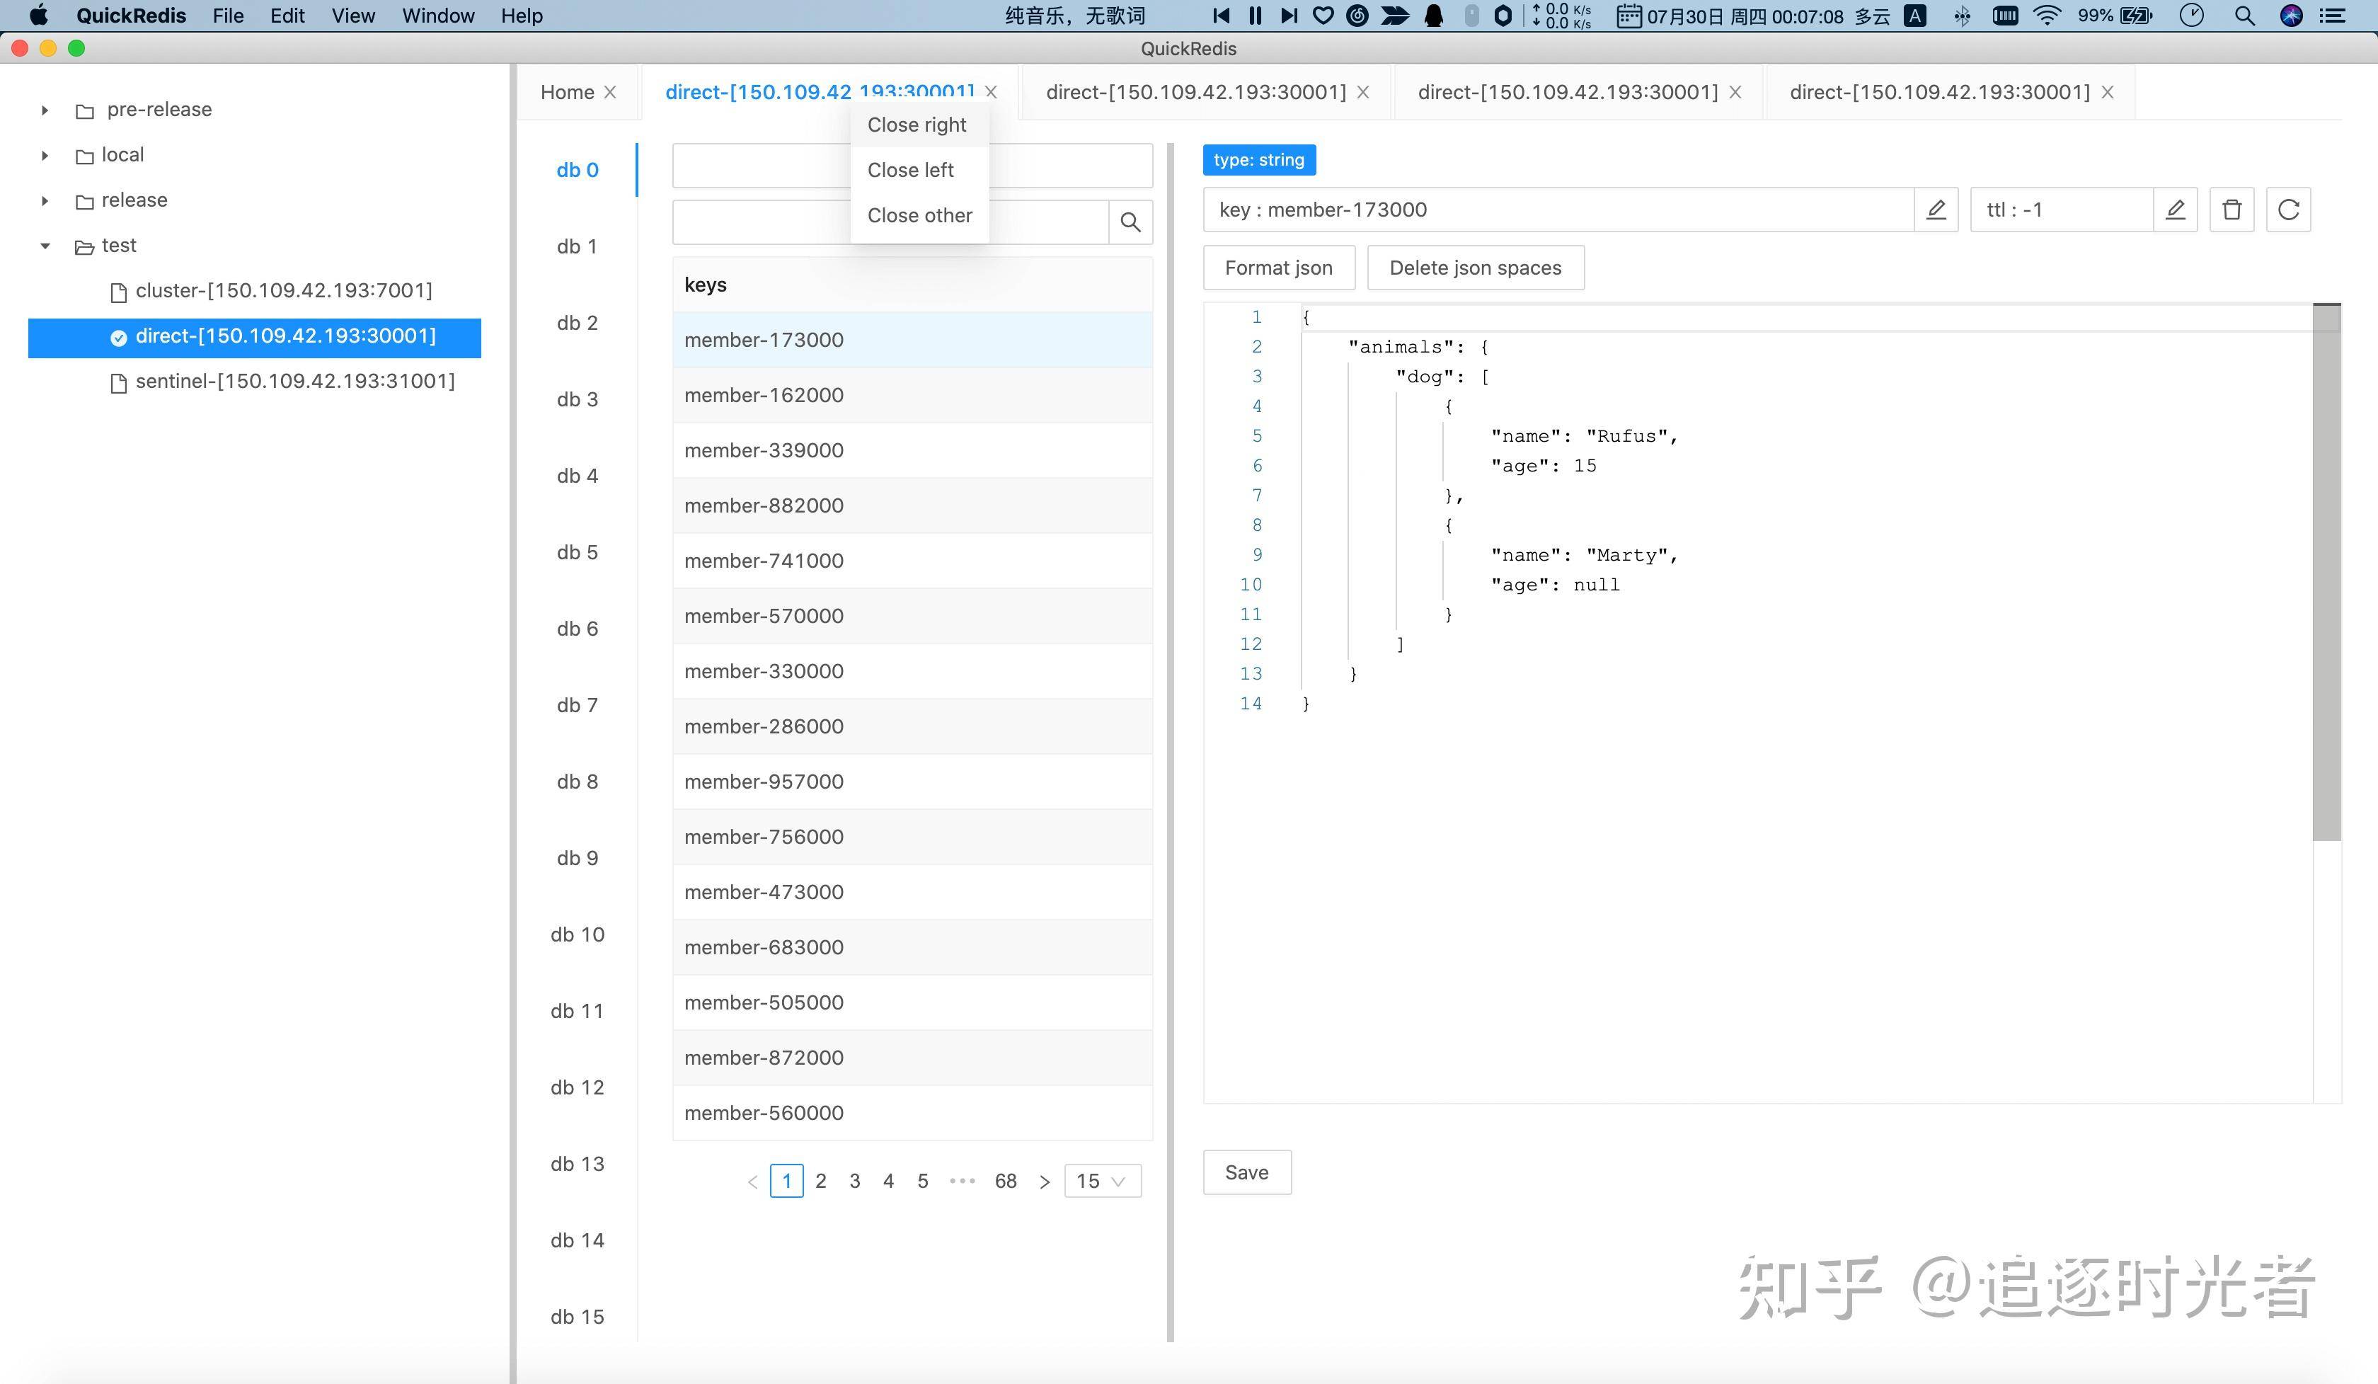Click the Delete json spaces button
The width and height of the screenshot is (2378, 1384).
coord(1475,268)
